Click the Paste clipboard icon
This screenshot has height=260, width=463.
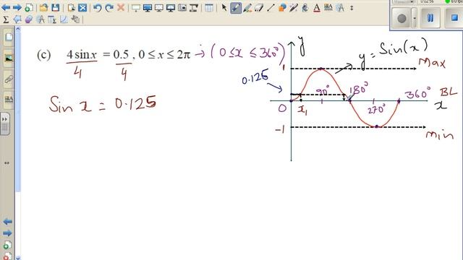pos(71,8)
